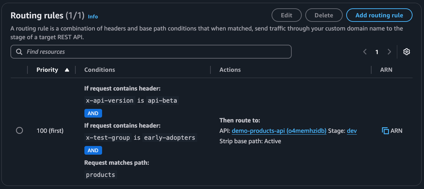Screen dimensions: 424x189
Task: Copy the rule ARN icon
Action: click(x=385, y=131)
